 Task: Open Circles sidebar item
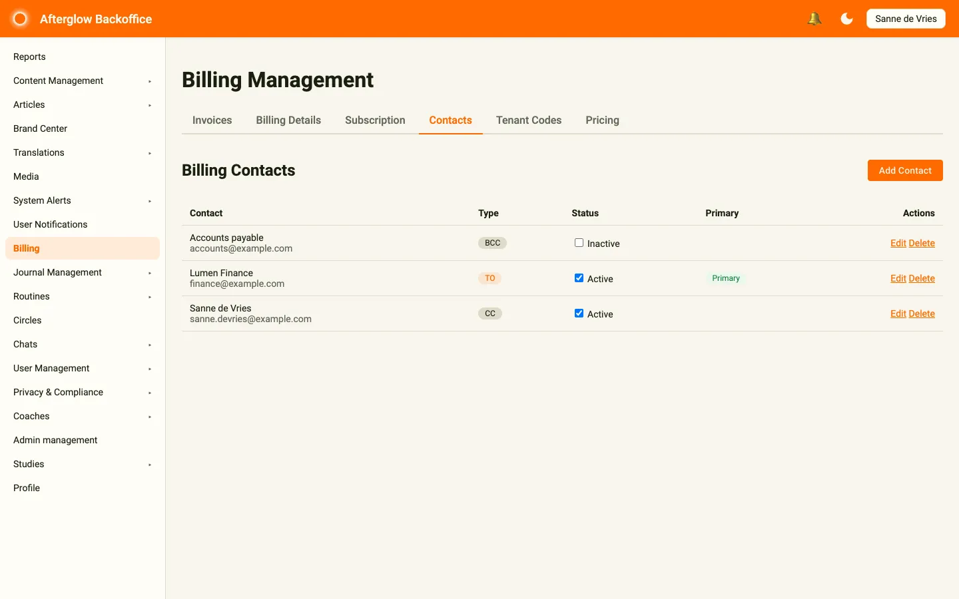pos(83,320)
